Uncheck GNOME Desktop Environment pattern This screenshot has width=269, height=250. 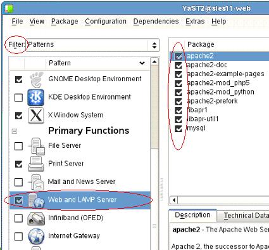[x=18, y=79]
